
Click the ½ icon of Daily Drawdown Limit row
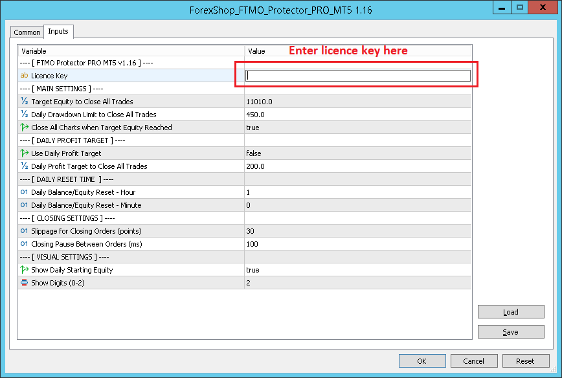point(24,115)
